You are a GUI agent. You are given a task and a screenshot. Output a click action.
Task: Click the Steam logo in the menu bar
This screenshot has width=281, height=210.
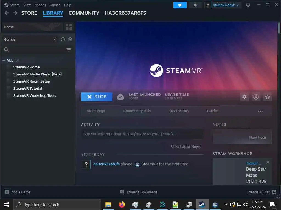click(6, 5)
